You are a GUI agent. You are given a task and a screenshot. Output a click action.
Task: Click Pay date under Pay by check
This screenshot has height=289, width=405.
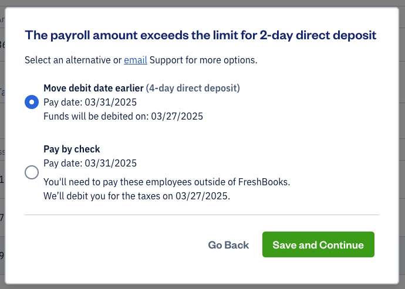tap(90, 163)
